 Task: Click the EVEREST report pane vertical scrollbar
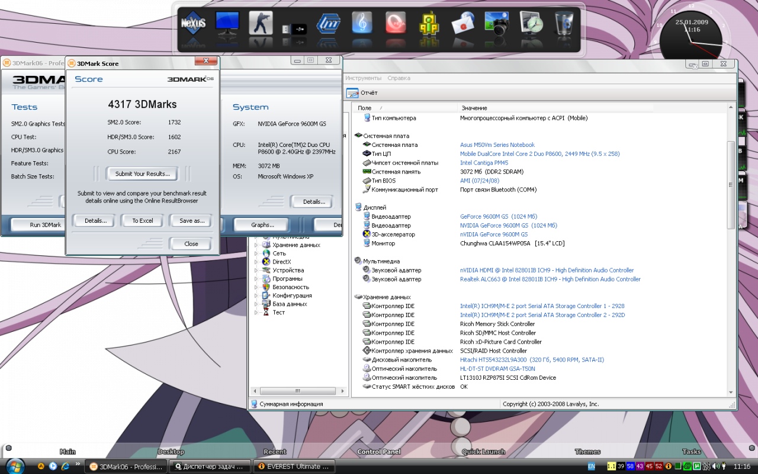(731, 185)
